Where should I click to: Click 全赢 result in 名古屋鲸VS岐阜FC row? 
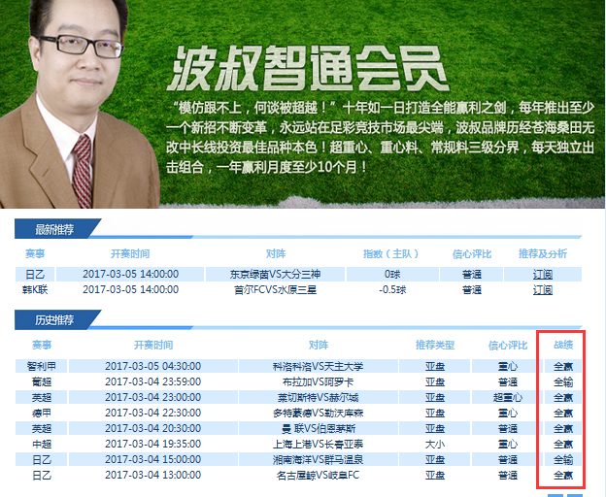[563, 475]
